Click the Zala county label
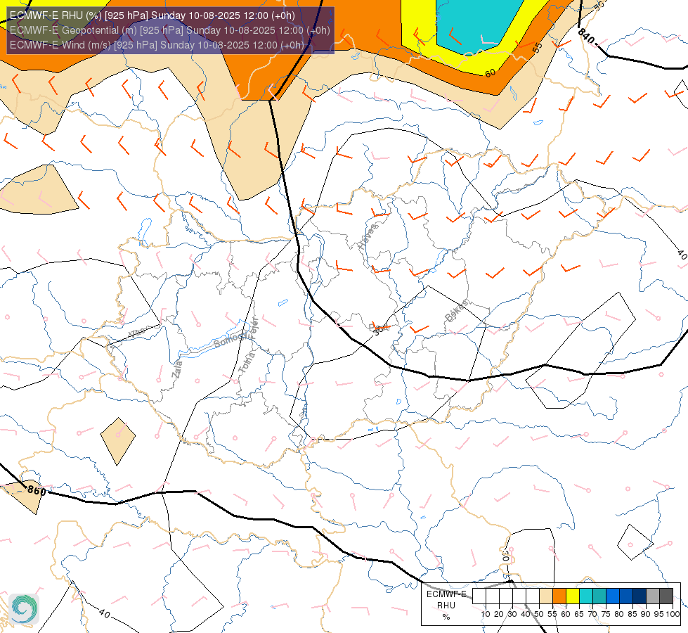 pyautogui.click(x=177, y=369)
